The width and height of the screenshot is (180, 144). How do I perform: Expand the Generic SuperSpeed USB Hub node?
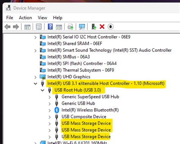pos(49,97)
